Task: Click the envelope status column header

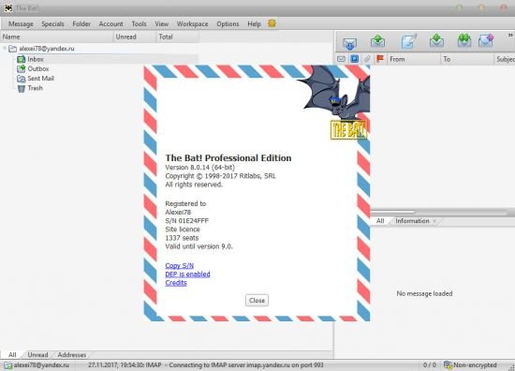Action: (341, 59)
